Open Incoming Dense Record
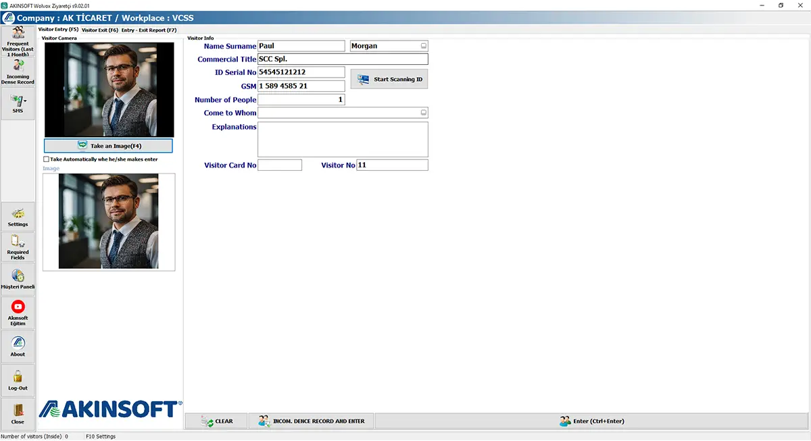Screen dimensions: 811x441 click(18, 72)
